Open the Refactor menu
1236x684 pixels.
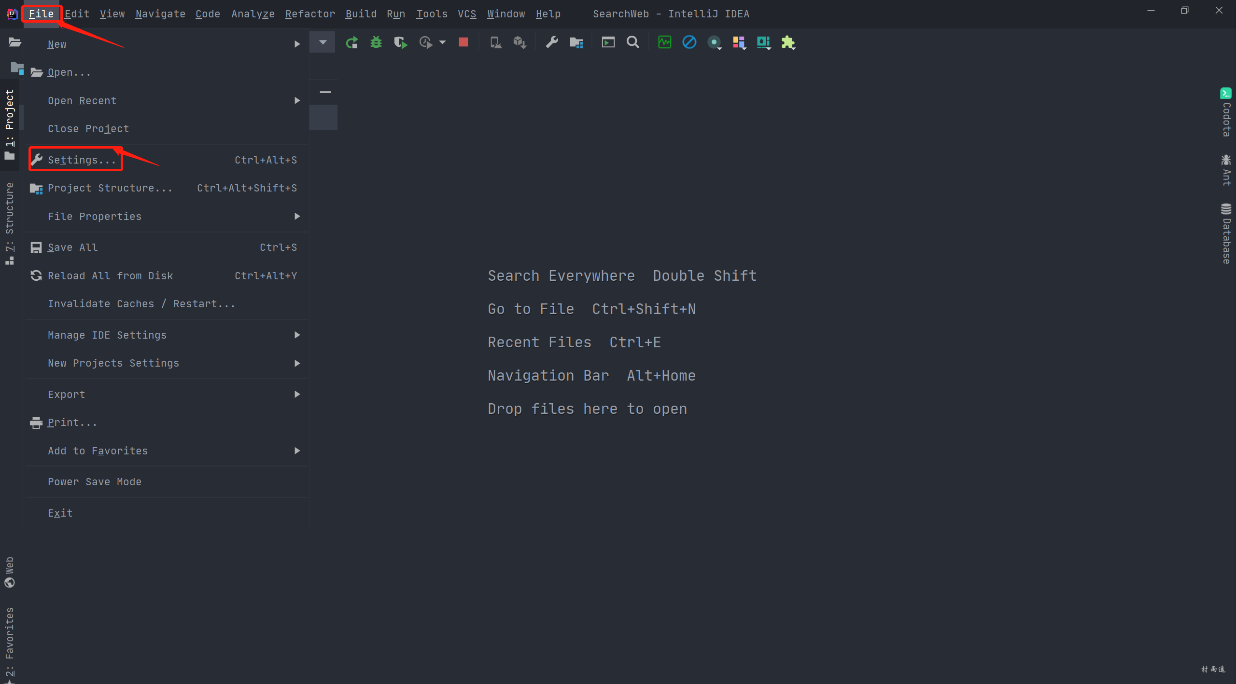pyautogui.click(x=310, y=14)
